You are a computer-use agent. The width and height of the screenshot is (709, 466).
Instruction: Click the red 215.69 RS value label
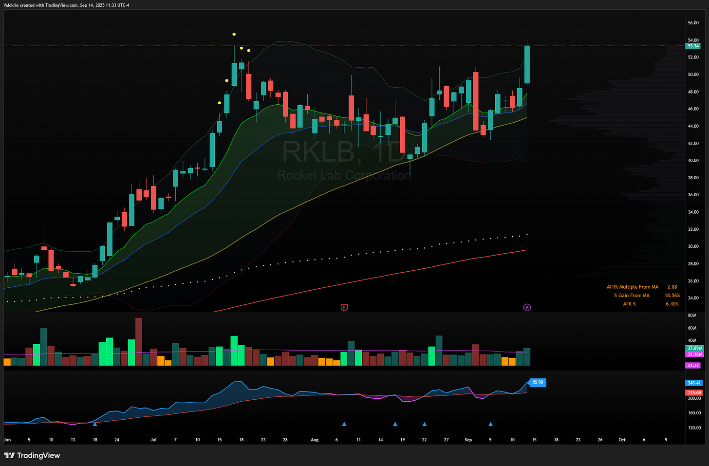point(694,392)
